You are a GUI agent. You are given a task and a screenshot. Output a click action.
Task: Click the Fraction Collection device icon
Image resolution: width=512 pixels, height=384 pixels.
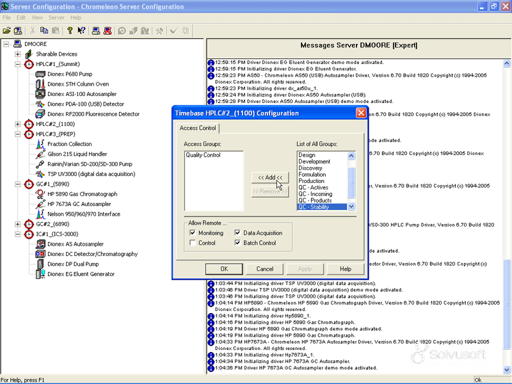[x=40, y=144]
